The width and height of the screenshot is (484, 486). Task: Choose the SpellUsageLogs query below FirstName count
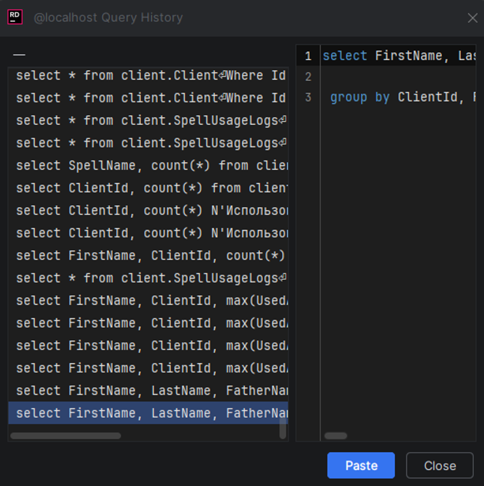148,278
